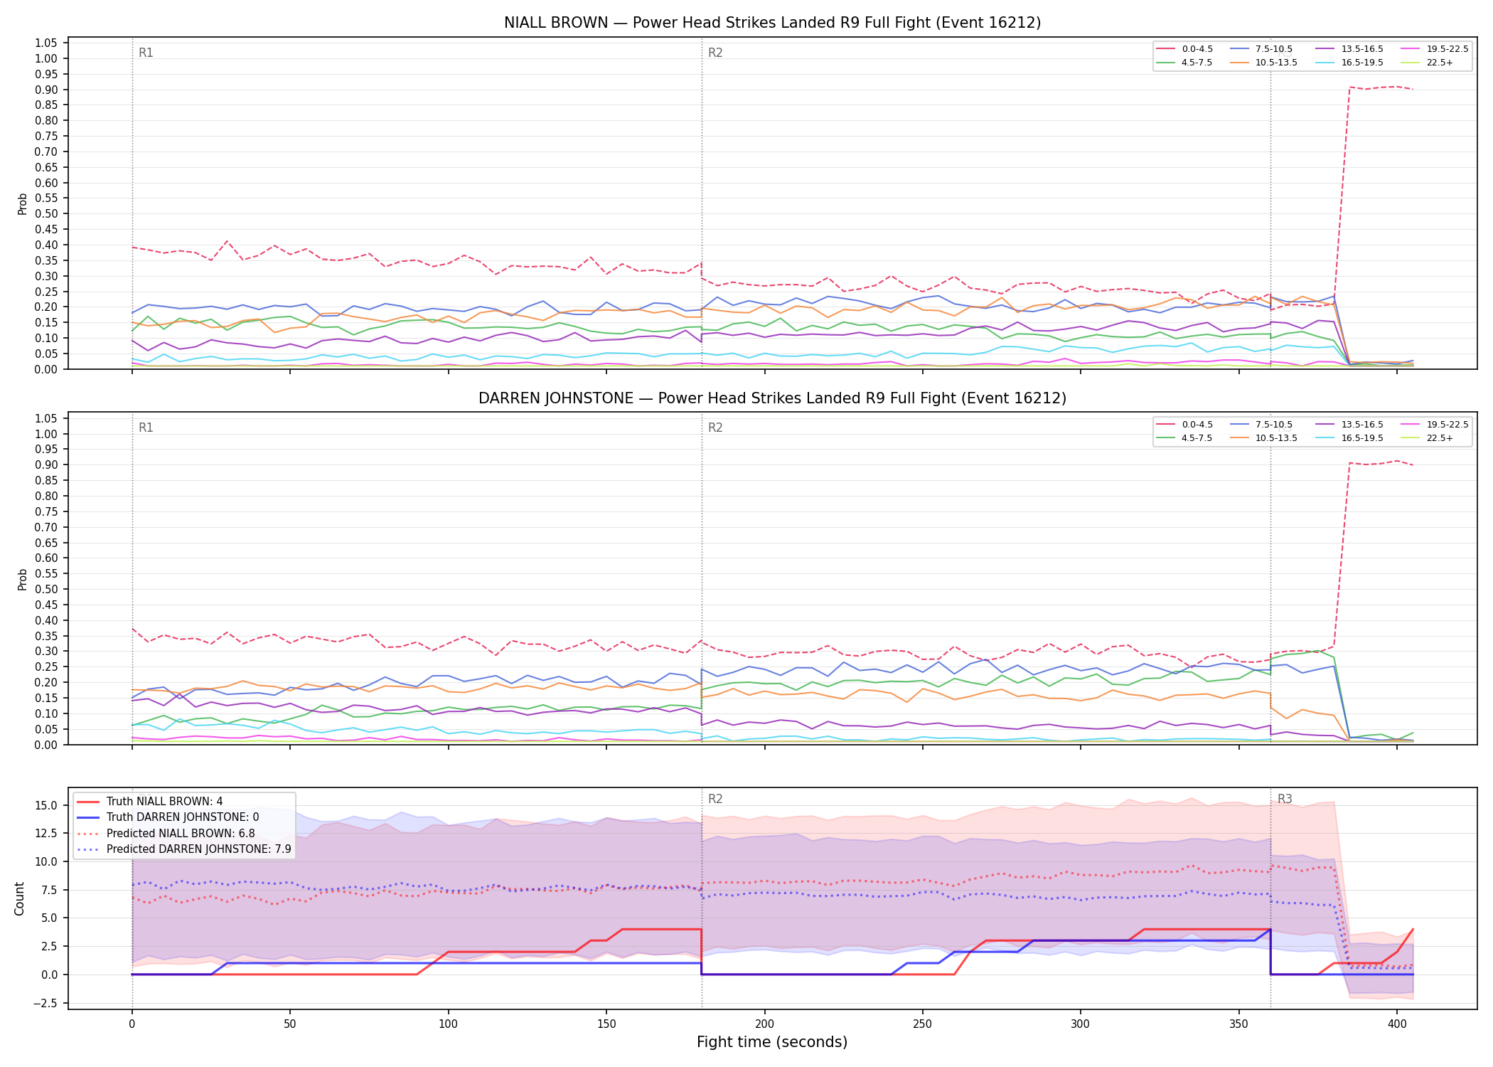
Task: Click the 22.5+ legend label in Darren Johnstone chart
Action: (x=1440, y=438)
